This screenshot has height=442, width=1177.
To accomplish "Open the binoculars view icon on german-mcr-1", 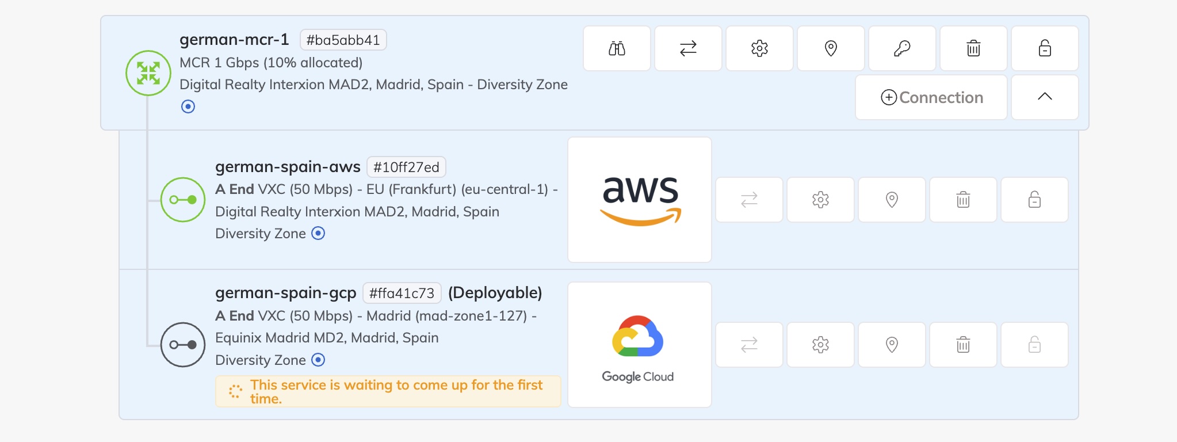I will point(616,48).
